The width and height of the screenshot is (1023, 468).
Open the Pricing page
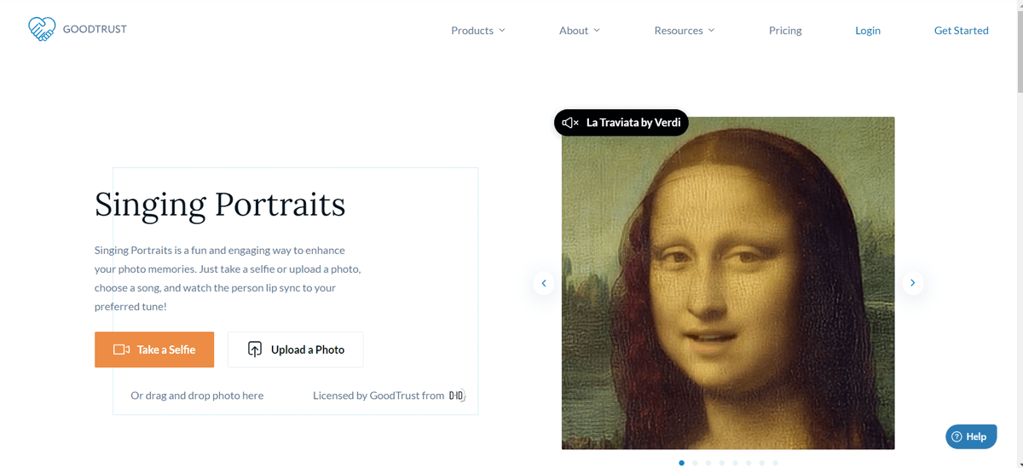point(785,31)
